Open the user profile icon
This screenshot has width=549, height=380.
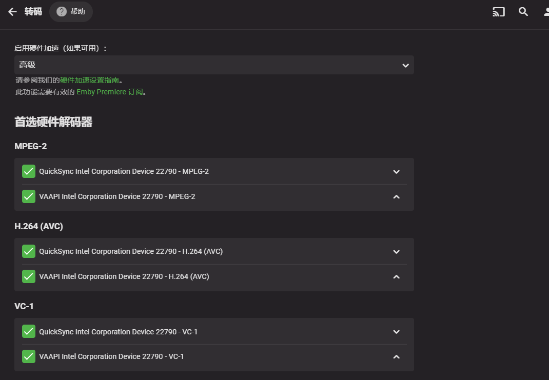coord(546,12)
